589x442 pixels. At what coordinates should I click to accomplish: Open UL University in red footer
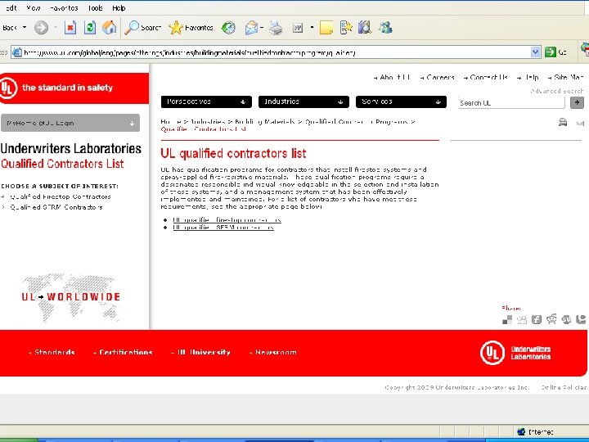204,352
